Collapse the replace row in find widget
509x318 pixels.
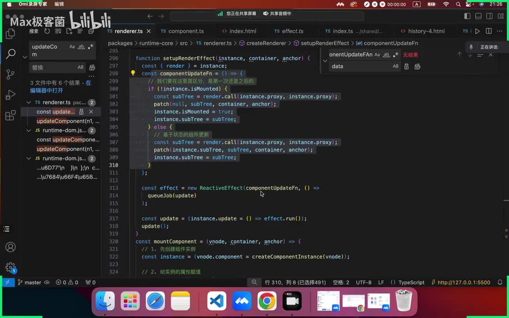point(325,61)
